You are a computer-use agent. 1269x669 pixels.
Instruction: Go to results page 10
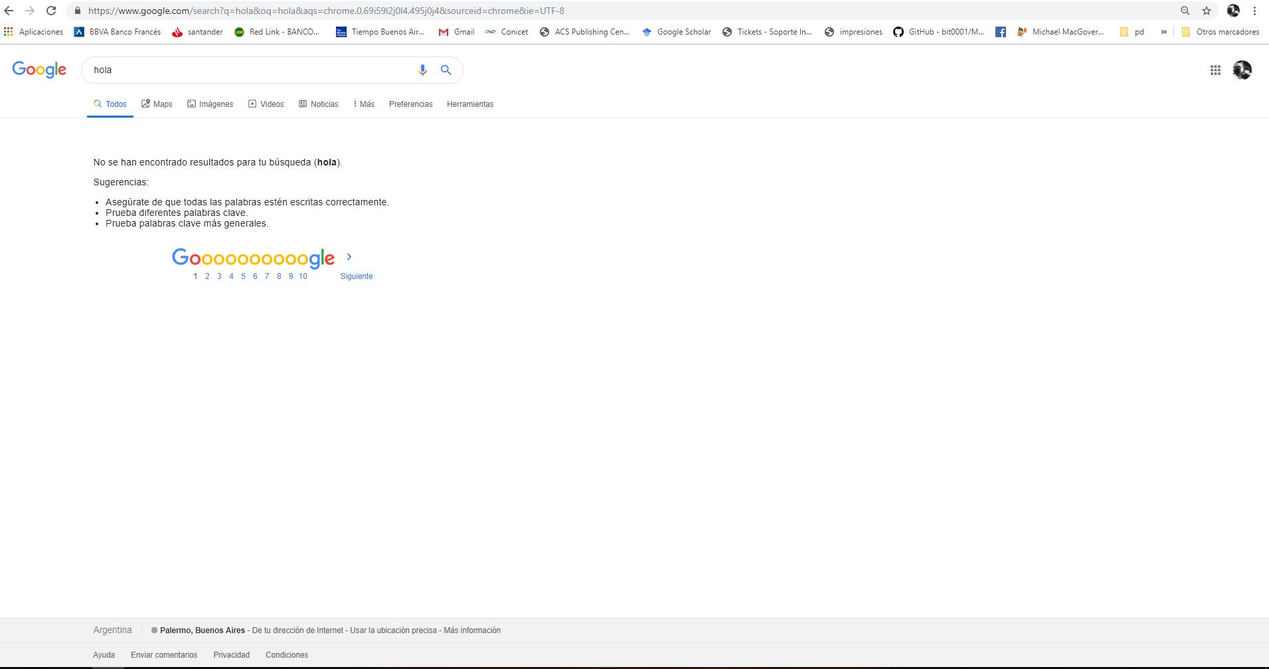303,276
